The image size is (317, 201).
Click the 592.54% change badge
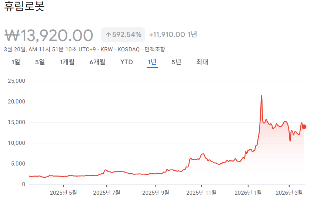[123, 35]
